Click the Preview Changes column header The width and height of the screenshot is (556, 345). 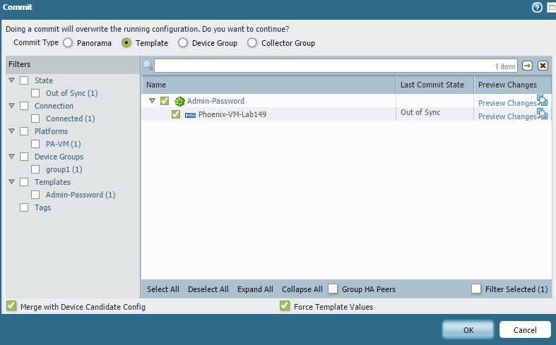coord(512,85)
